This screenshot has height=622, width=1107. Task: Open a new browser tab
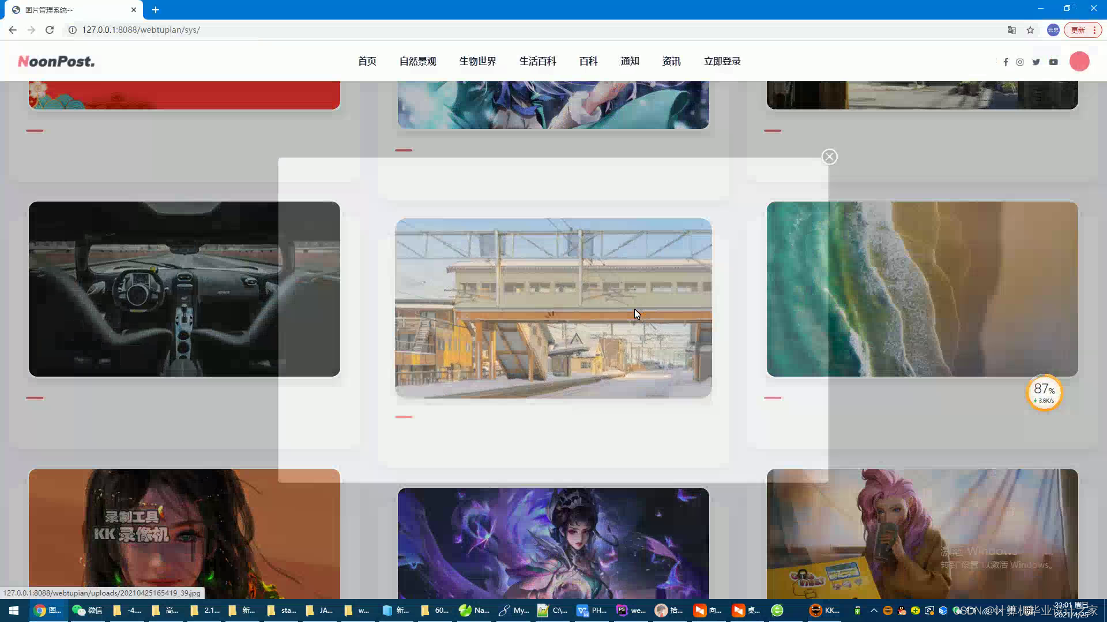(x=156, y=10)
